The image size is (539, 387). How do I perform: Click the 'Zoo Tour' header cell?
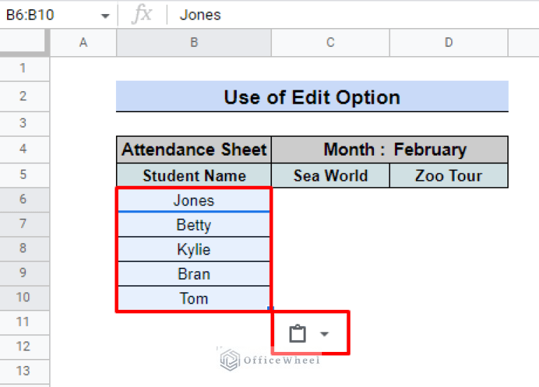(x=448, y=175)
